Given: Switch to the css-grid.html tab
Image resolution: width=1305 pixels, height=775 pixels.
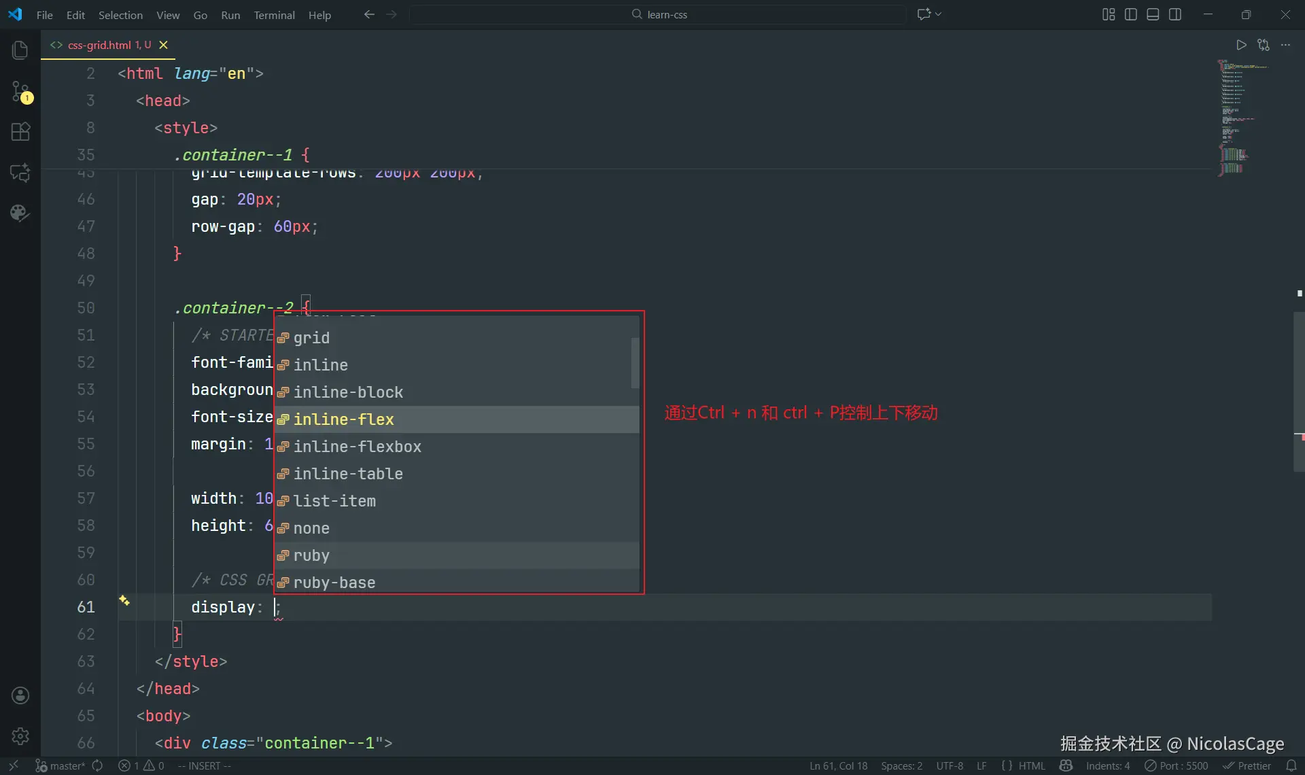Looking at the screenshot, I should (x=100, y=45).
